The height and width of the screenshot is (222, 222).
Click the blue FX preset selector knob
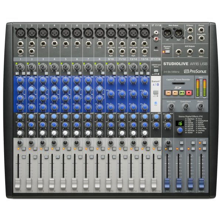180,130
